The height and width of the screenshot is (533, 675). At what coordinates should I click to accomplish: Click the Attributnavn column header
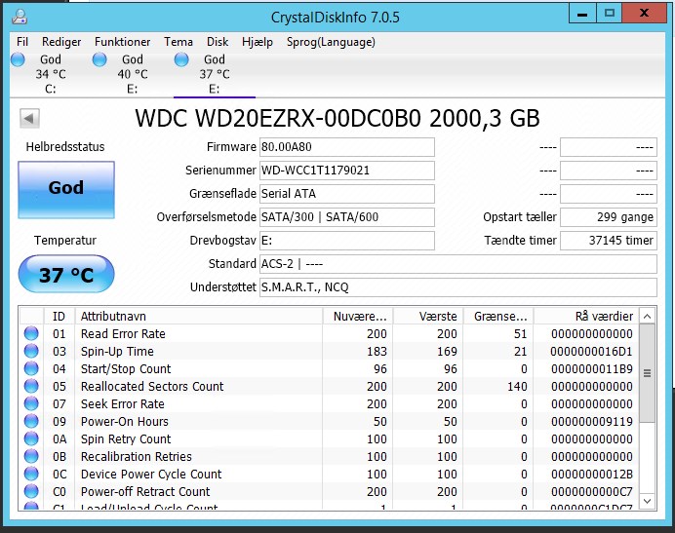coord(198,316)
